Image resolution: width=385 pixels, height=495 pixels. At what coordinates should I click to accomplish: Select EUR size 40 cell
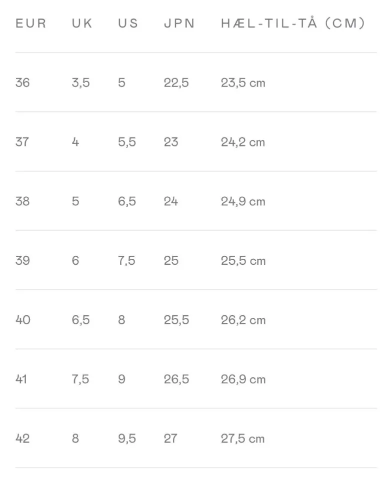22,320
